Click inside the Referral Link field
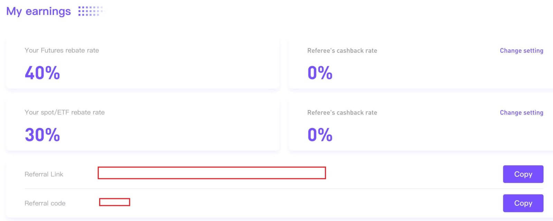This screenshot has height=221, width=553. pos(212,173)
